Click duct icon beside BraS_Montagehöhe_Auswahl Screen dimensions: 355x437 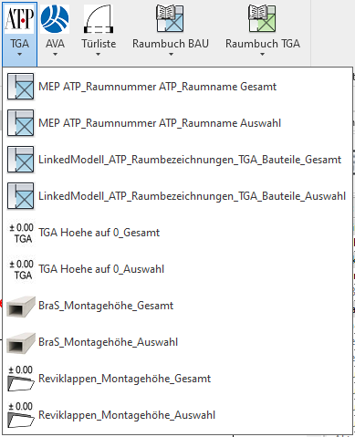pyautogui.click(x=21, y=343)
